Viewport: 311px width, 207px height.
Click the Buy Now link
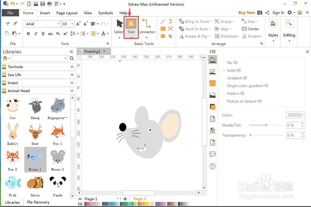pyautogui.click(x=247, y=13)
